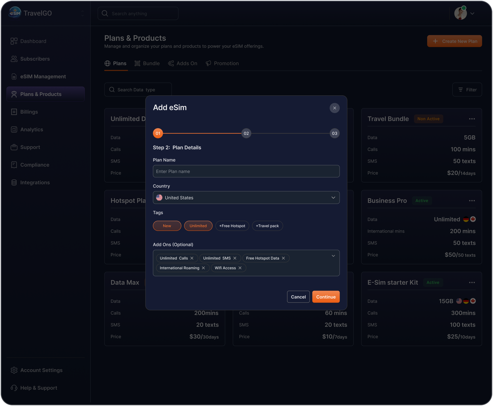Screen dimensions: 493x406
Task: Remove the Wifi Access add-on
Action: pos(240,268)
